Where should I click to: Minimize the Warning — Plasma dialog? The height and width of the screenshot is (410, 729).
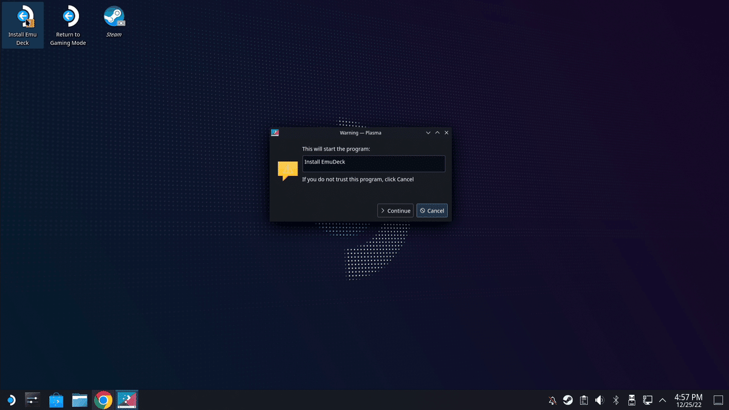(x=428, y=132)
